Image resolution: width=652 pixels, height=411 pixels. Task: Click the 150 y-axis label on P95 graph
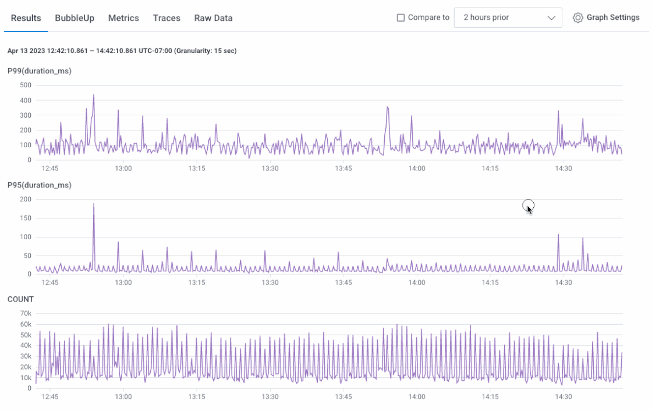pyautogui.click(x=25, y=218)
